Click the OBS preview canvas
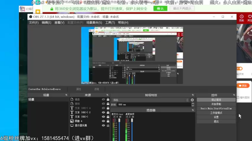252x141 pixels. pyautogui.click(x=132, y=55)
